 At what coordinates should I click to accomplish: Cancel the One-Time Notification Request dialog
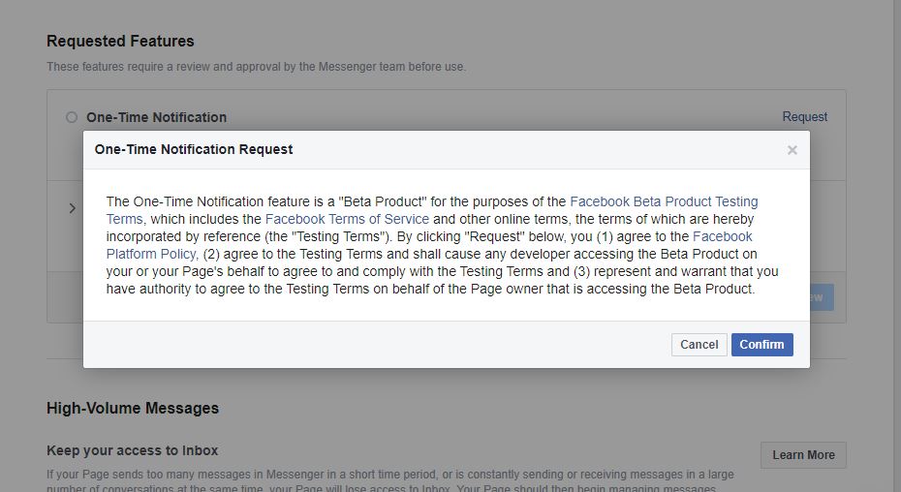pyautogui.click(x=699, y=344)
